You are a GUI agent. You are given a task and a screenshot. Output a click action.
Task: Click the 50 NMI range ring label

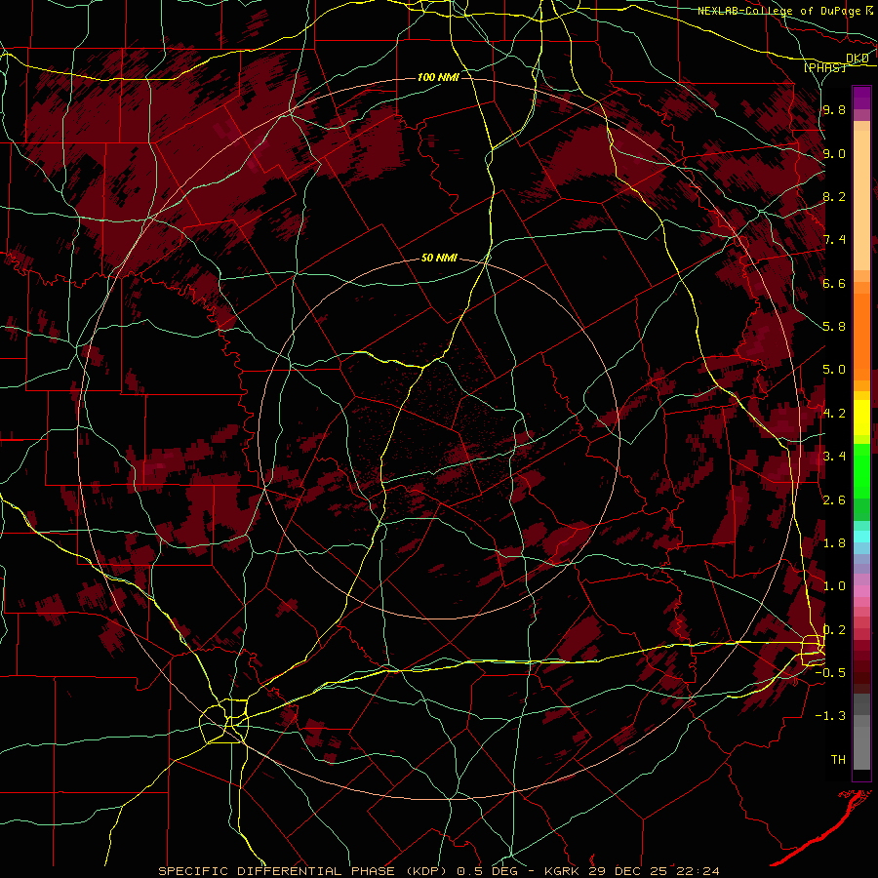point(439,259)
